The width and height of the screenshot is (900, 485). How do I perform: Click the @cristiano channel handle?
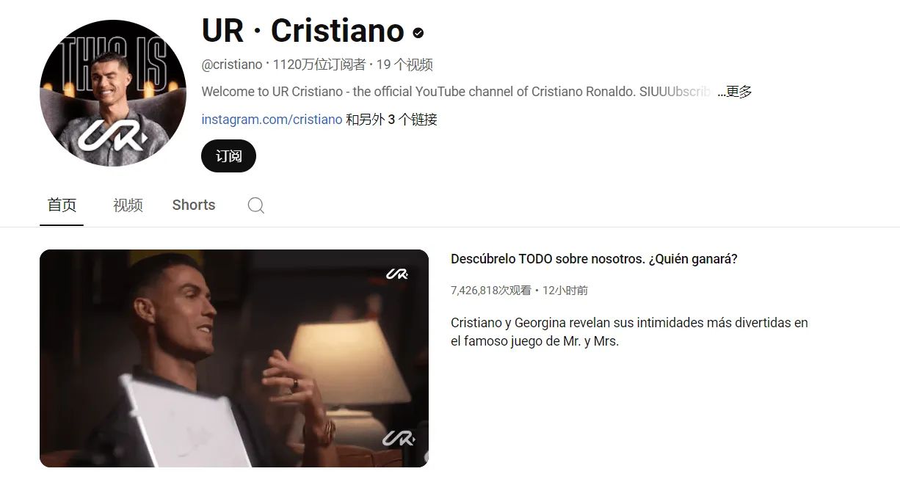pyautogui.click(x=232, y=65)
